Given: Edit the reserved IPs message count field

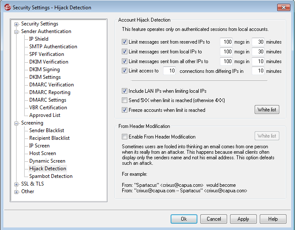Looking at the screenshot, I should pyautogui.click(x=226, y=42).
